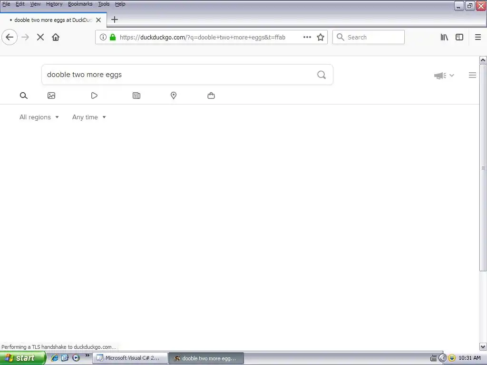Open the Tools menu
Image resolution: width=487 pixels, height=365 pixels.
coord(104,4)
